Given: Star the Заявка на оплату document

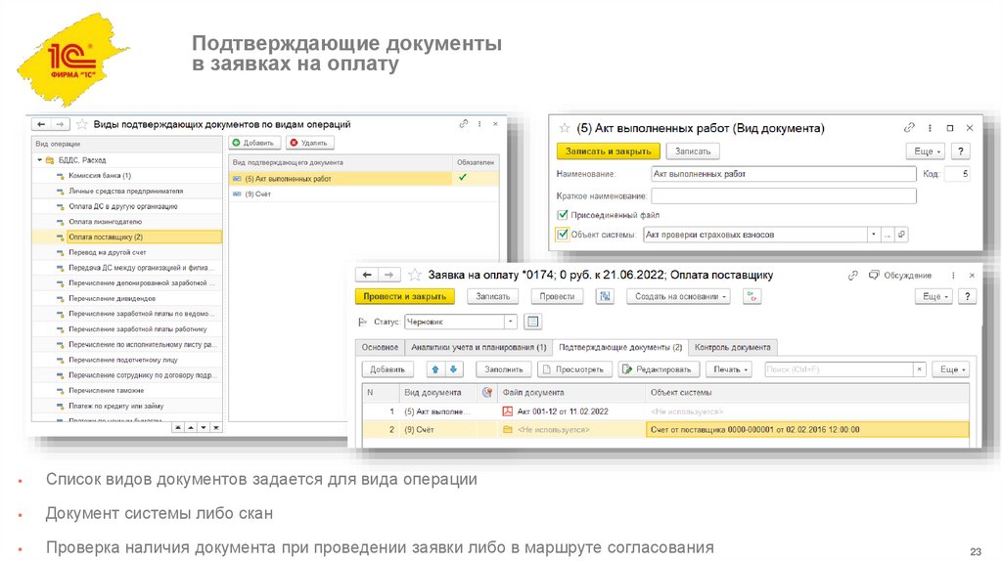Looking at the screenshot, I should tap(415, 275).
